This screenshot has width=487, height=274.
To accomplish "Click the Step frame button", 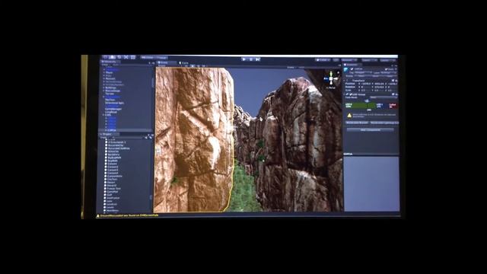I will tap(258, 59).
